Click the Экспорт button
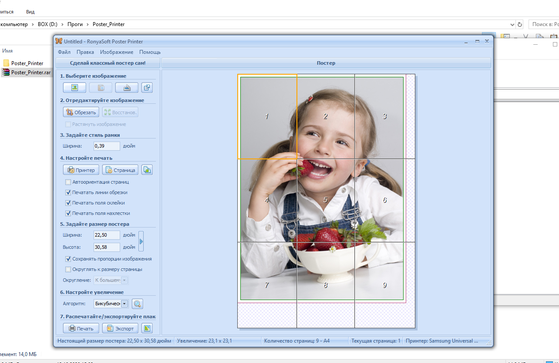 120,328
